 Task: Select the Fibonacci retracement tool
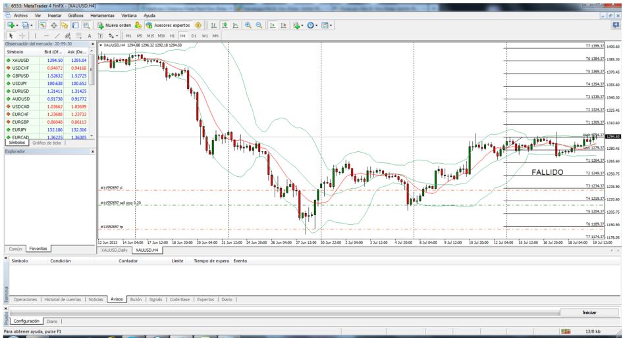pos(79,36)
